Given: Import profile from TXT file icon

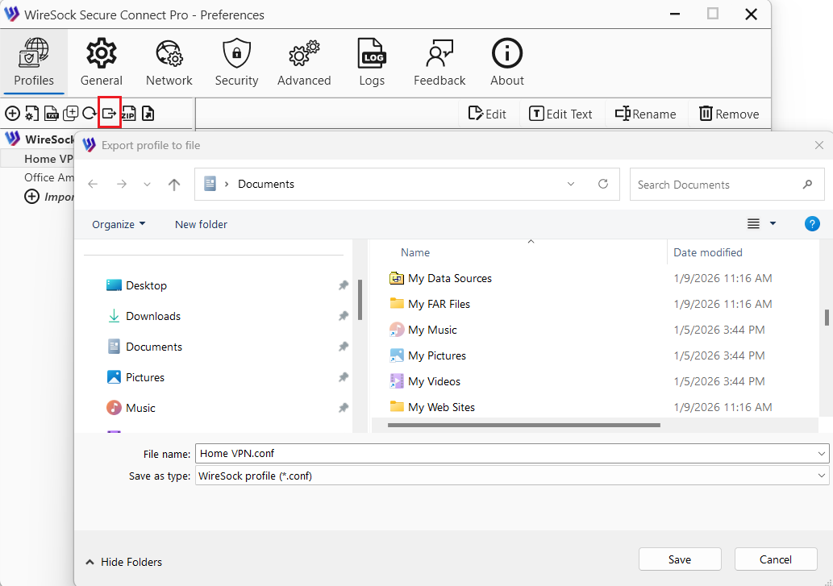Looking at the screenshot, I should tap(51, 113).
